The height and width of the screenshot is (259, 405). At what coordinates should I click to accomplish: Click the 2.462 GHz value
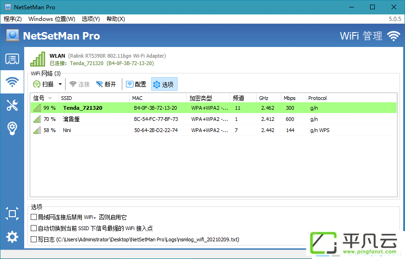pos(267,108)
